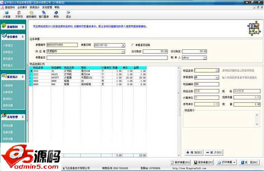
Task: Open the 系统管理 menu in menu bar
Action: (47, 7)
